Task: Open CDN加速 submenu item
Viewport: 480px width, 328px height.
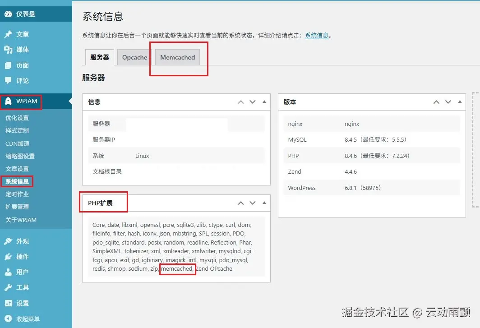Action: [18, 143]
